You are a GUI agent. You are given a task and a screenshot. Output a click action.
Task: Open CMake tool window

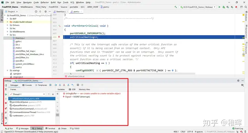tap(62, 129)
